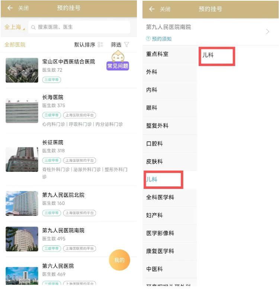279x289 pixels.
Task: Tap the orange 我的 floating button
Action: tap(119, 260)
